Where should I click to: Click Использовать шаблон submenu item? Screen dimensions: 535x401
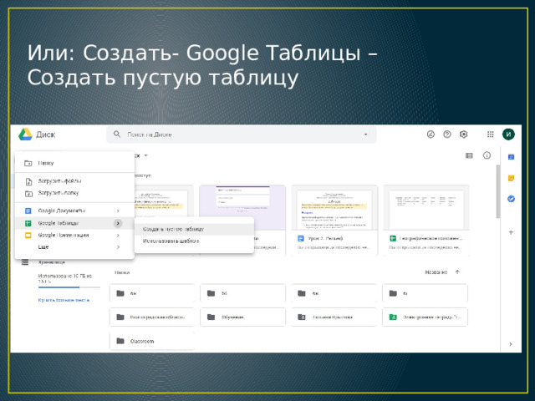click(x=194, y=241)
